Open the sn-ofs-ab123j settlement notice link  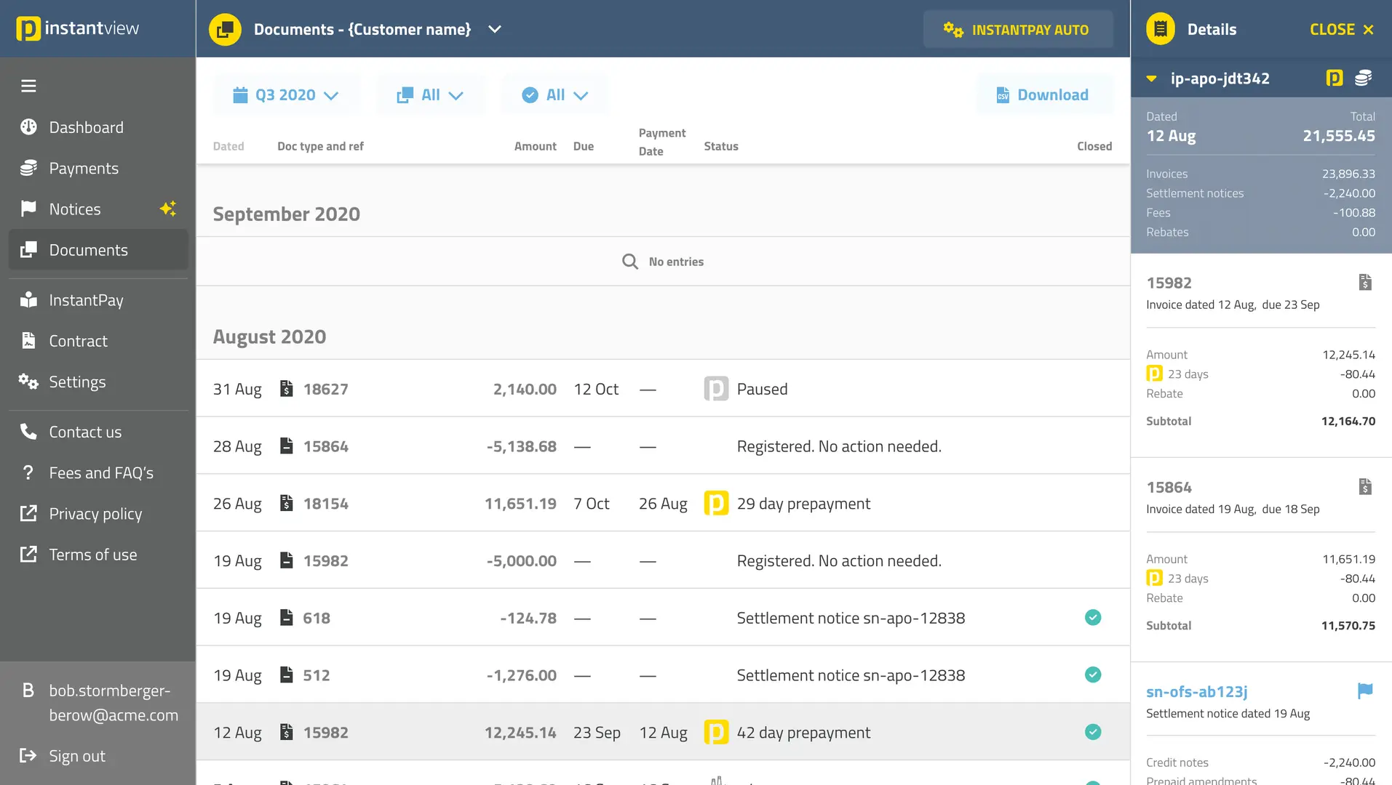click(x=1196, y=692)
